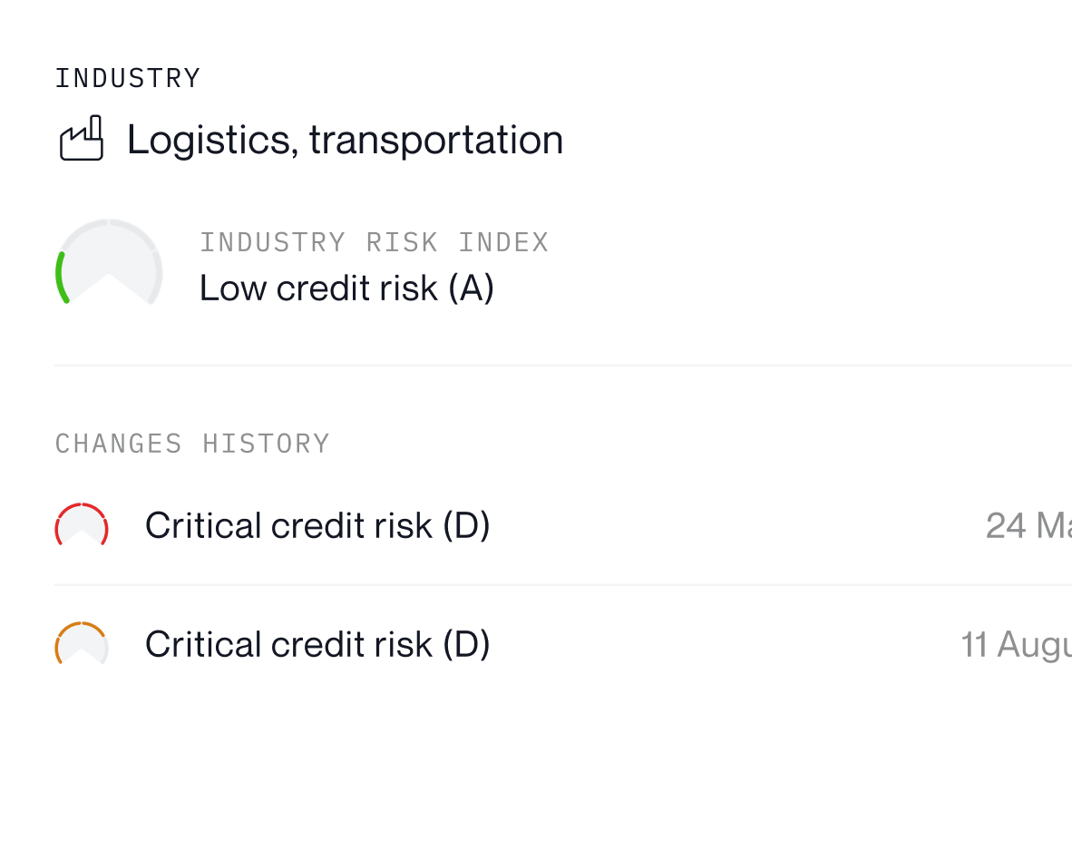Click the word "transportation" in the industry name
Screen dimensions: 1072x860
click(x=436, y=140)
